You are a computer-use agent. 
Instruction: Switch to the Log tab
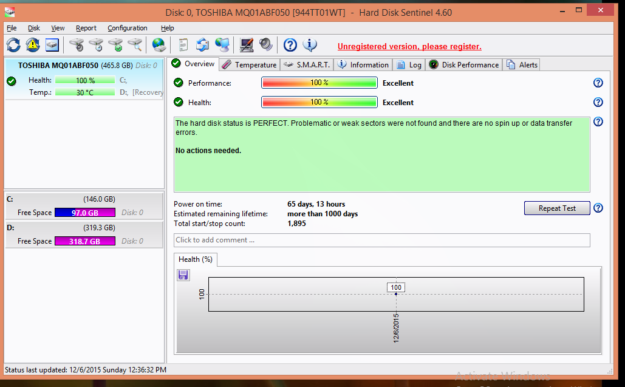pyautogui.click(x=409, y=64)
